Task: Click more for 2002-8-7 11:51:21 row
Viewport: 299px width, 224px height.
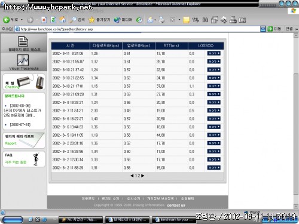Action: (213, 111)
